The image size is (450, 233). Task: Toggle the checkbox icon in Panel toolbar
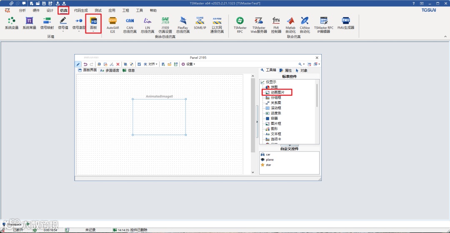coord(139,64)
